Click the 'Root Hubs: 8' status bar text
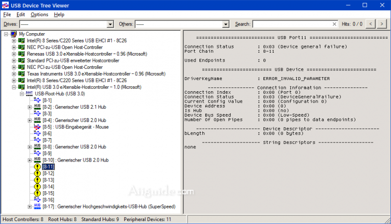The width and height of the screenshot is (391, 224). click(x=63, y=219)
